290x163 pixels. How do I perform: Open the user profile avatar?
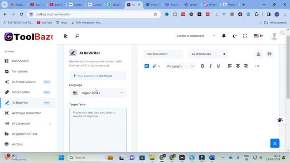click(274, 36)
